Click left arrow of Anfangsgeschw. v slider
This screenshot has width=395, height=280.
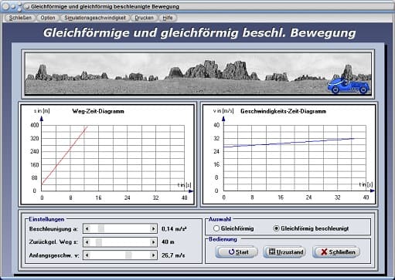coord(87,255)
